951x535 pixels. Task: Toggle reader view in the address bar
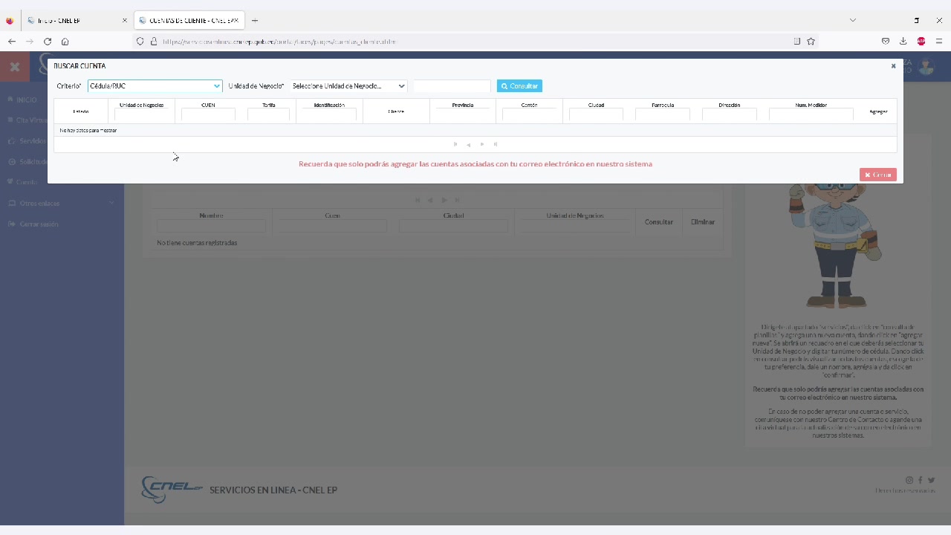coord(797,42)
